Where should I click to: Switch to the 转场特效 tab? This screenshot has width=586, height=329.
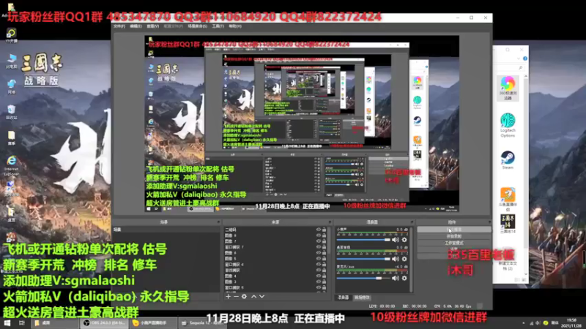(x=362, y=298)
